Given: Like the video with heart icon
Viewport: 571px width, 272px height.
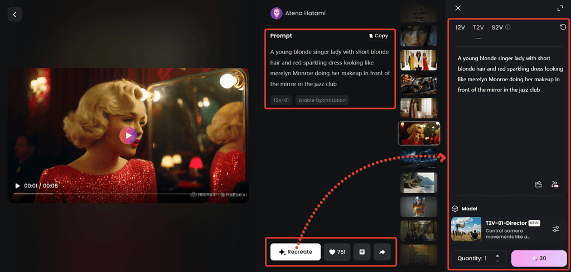Looking at the screenshot, I should click(x=337, y=251).
